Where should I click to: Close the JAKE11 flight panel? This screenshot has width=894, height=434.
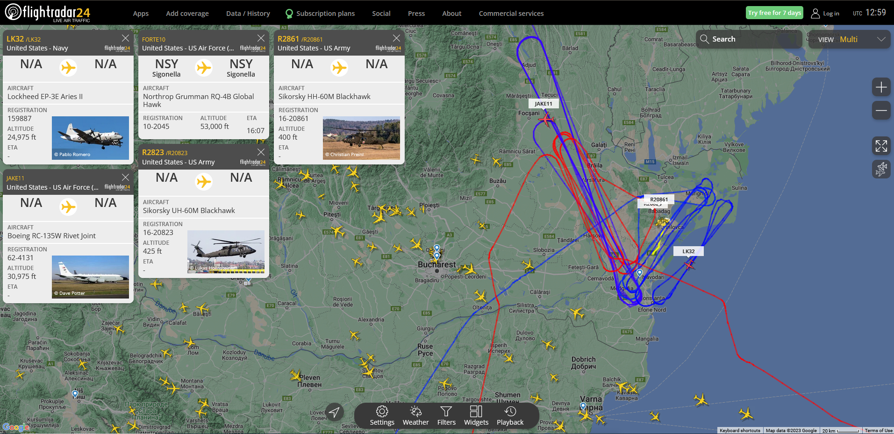[125, 178]
